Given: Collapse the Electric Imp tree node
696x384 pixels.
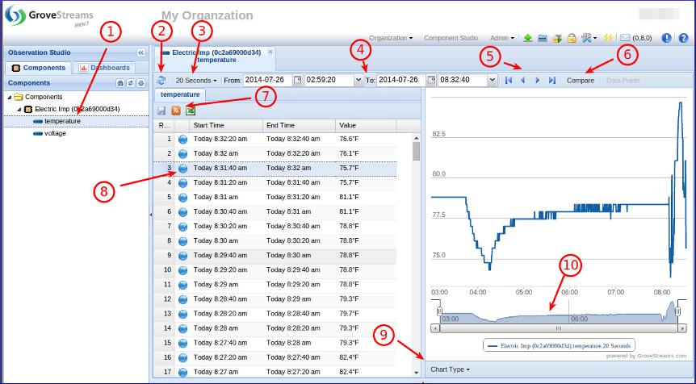Looking at the screenshot, I should coord(19,109).
